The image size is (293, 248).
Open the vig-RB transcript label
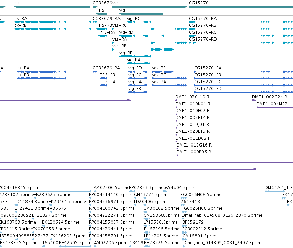pyautogui.click(x=126, y=53)
